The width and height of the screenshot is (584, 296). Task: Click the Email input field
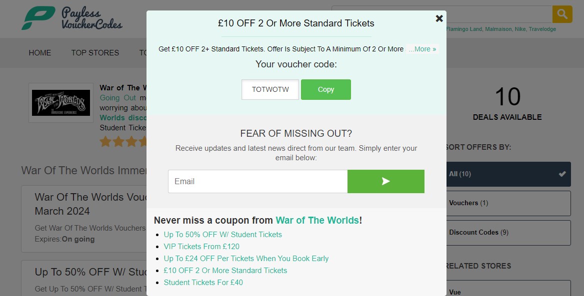click(257, 181)
